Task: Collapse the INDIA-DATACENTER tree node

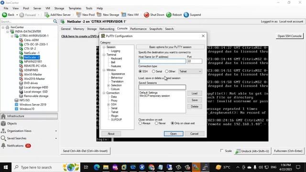Action: point(8,32)
